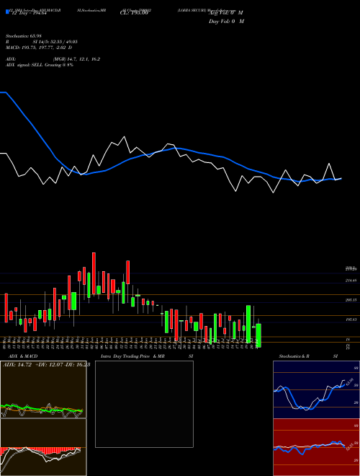Click the ADX: 14.72 +DY -DY readout
This screenshot has width=360, height=476.
(x=46, y=365)
